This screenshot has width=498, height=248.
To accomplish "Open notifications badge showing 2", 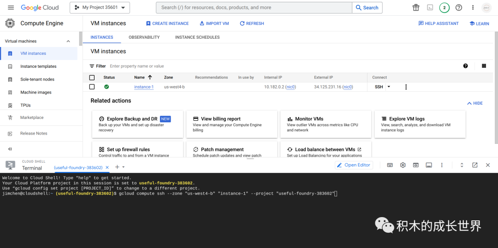I will (445, 8).
